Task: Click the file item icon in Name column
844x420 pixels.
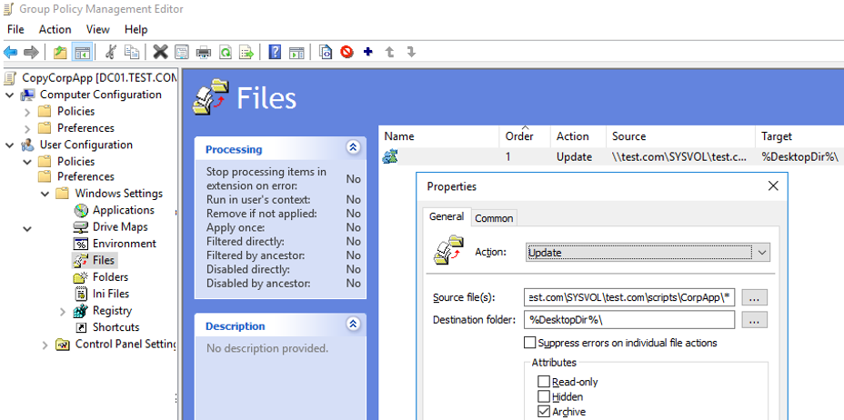Action: pos(390,157)
